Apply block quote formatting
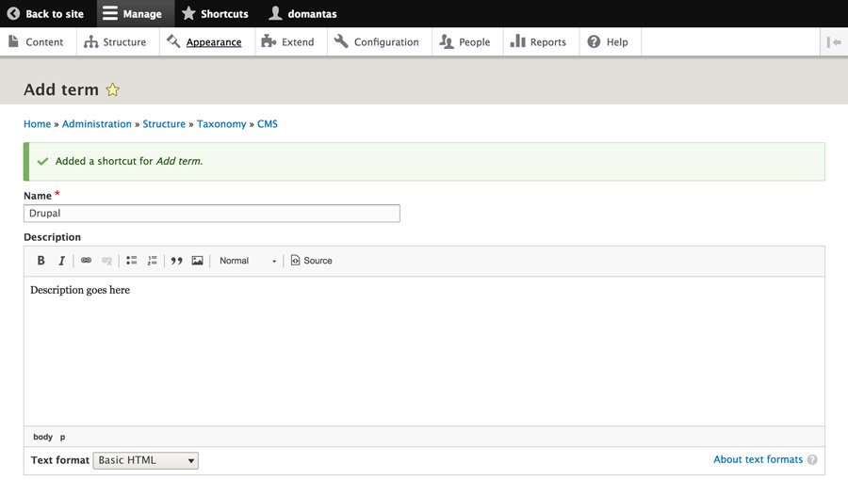 pyautogui.click(x=176, y=261)
